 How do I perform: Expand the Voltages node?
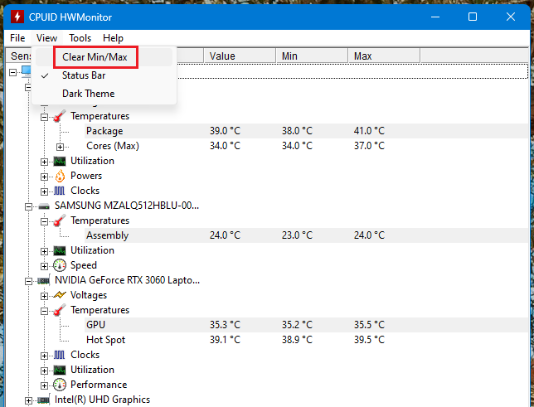(44, 296)
